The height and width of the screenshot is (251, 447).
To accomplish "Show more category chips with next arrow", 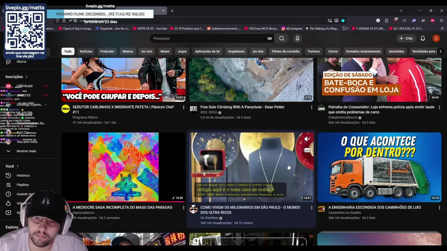I will (440, 51).
